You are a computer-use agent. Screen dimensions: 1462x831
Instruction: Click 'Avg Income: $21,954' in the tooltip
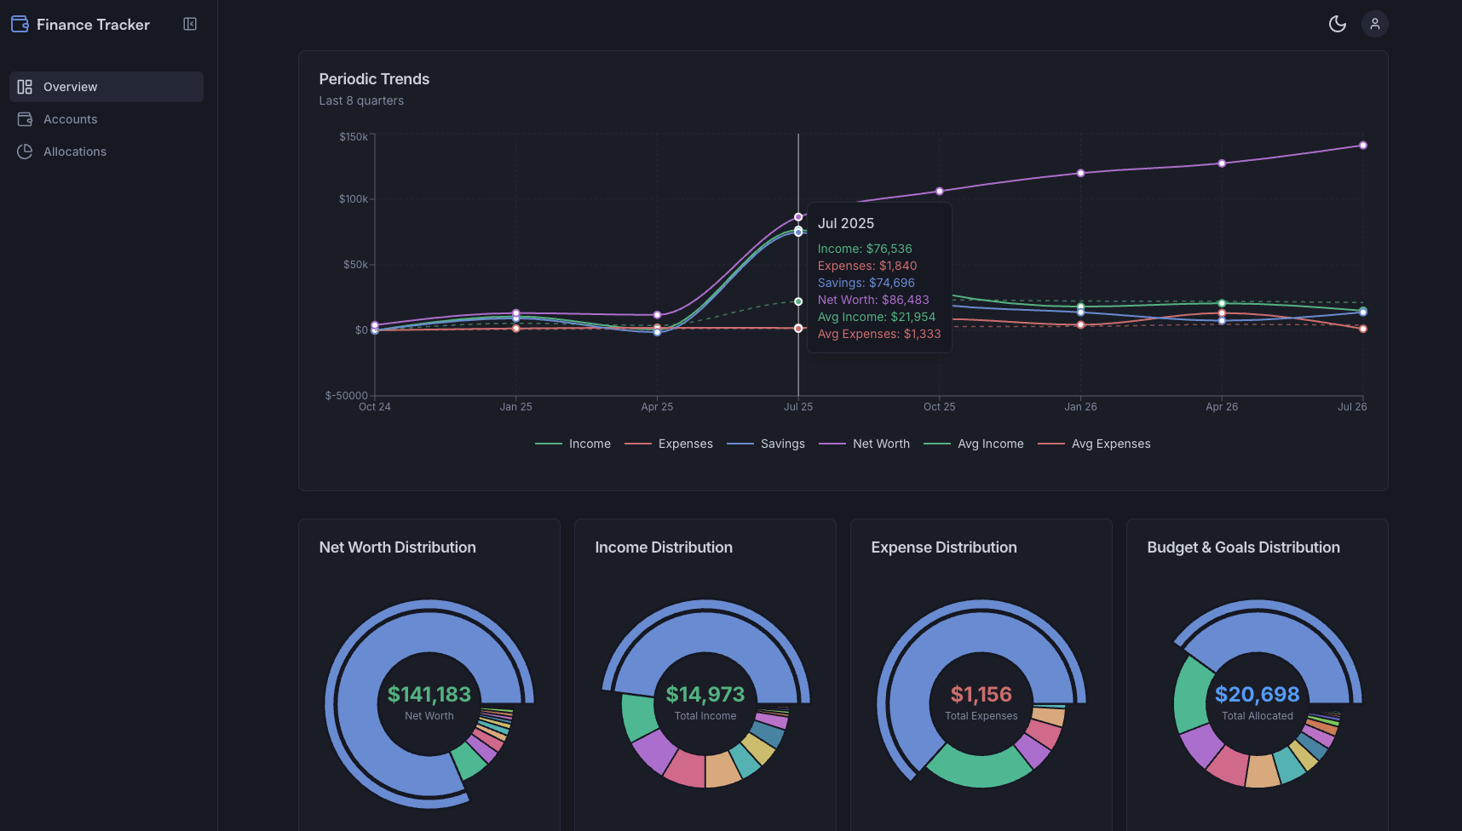[877, 317]
